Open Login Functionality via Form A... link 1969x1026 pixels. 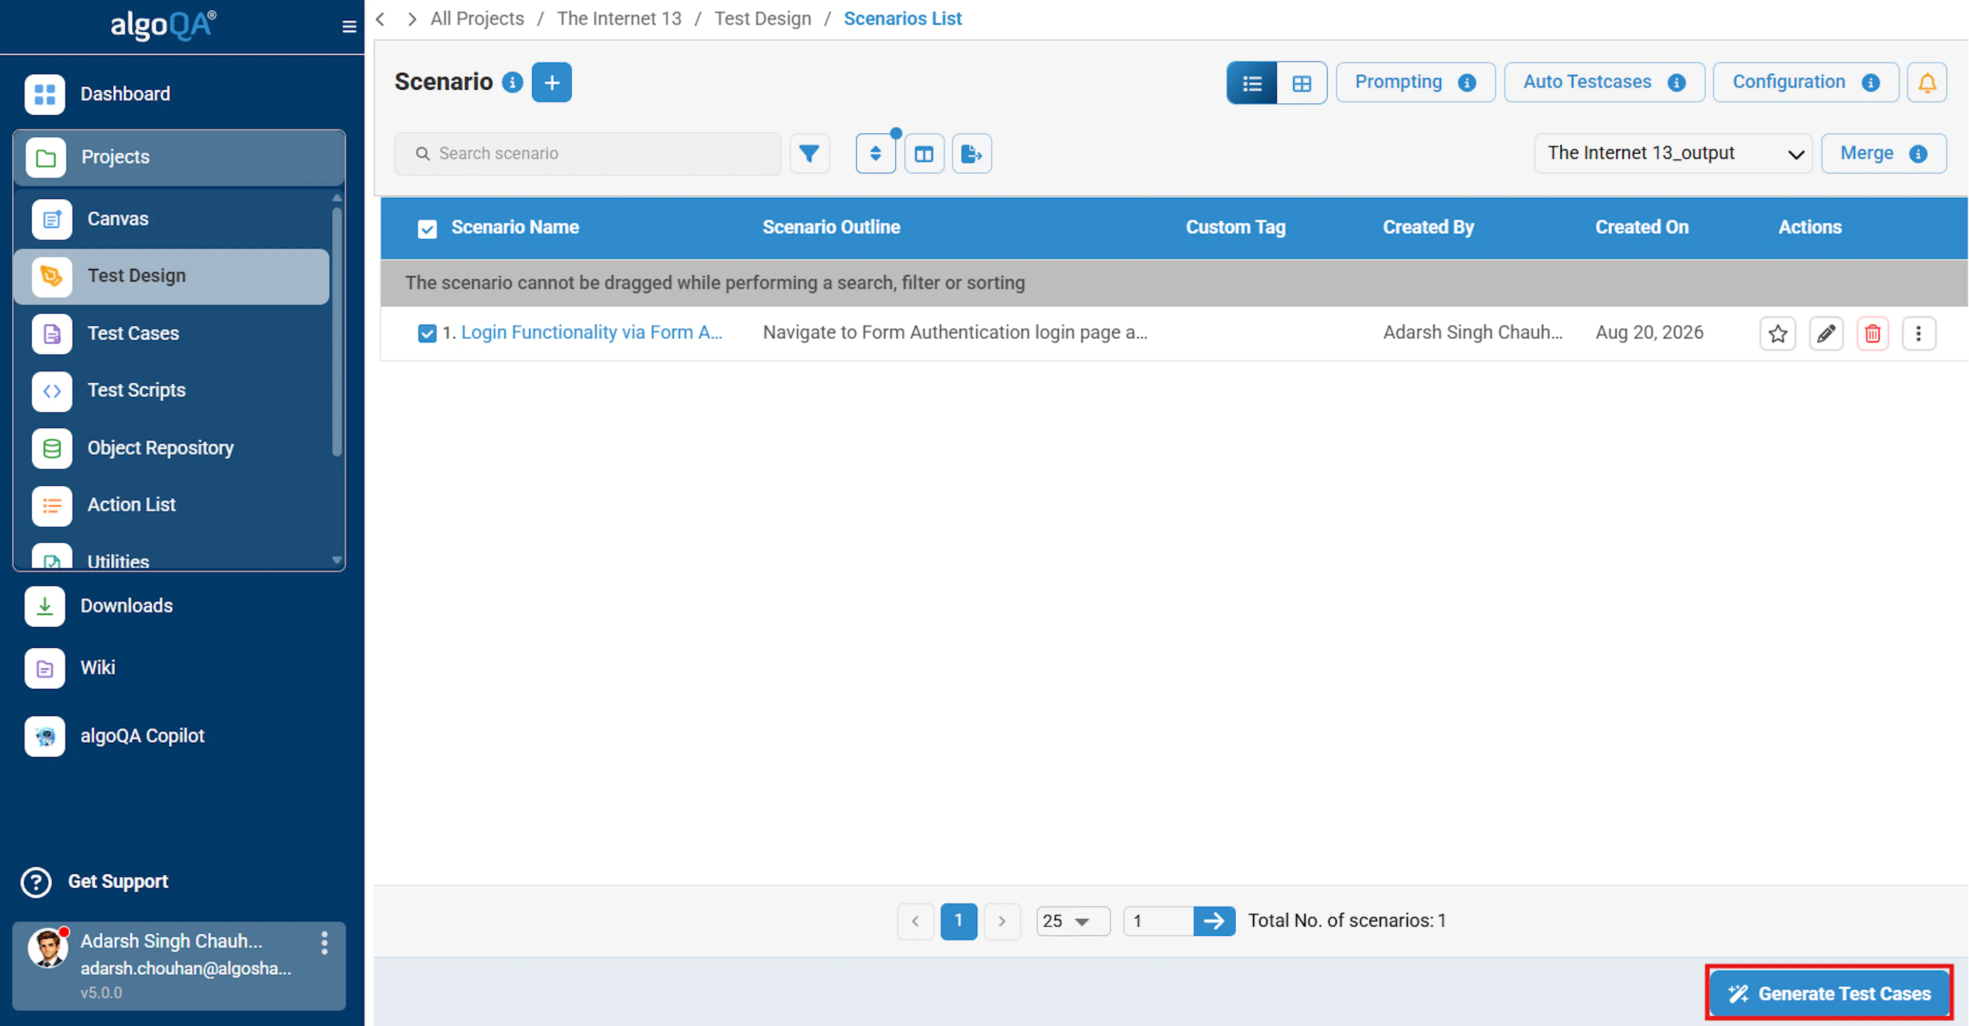point(592,333)
